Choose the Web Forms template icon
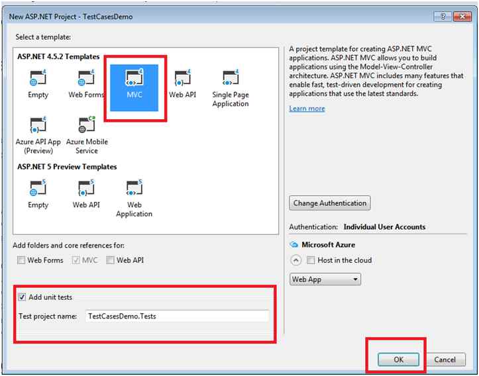Screen dimensions: 479x376 (86, 78)
